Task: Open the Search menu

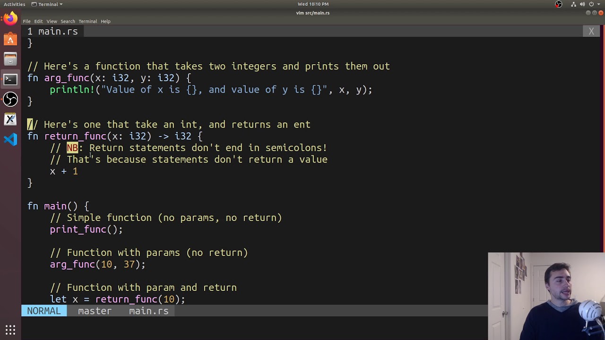Action: pos(68,21)
